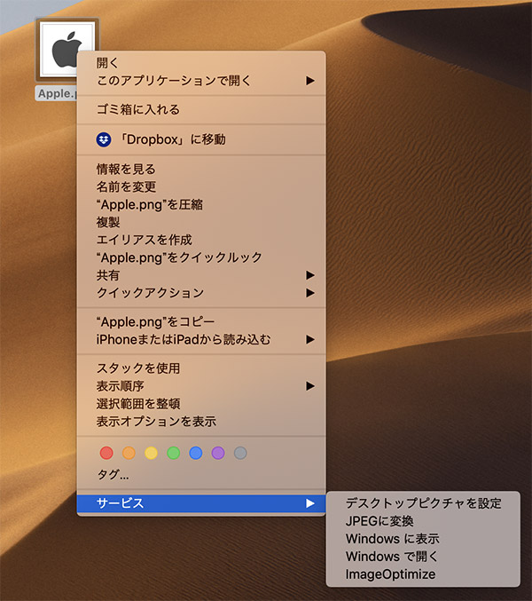Apply the purple tag color
Screen dimensions: 532x601
tap(218, 453)
